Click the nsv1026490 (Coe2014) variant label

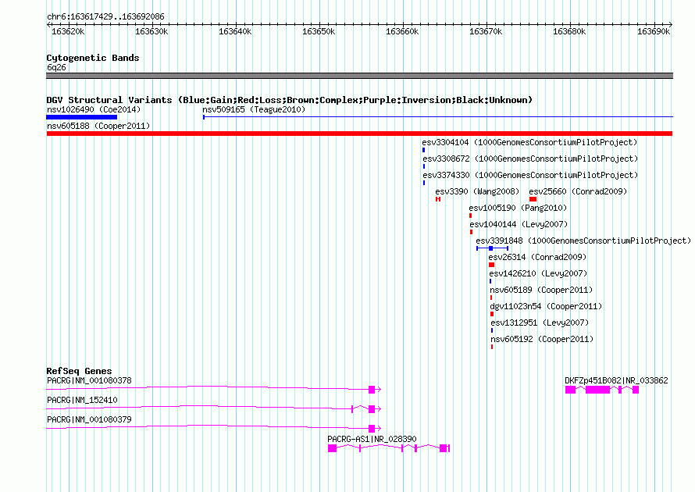coord(94,109)
